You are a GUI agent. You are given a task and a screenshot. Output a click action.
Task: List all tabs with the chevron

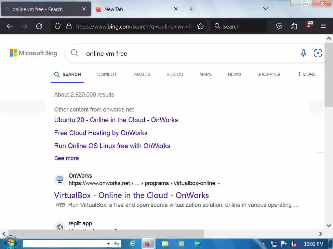(265, 9)
